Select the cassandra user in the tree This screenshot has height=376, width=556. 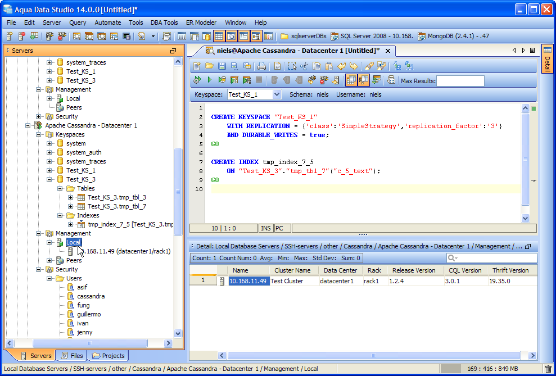91,296
